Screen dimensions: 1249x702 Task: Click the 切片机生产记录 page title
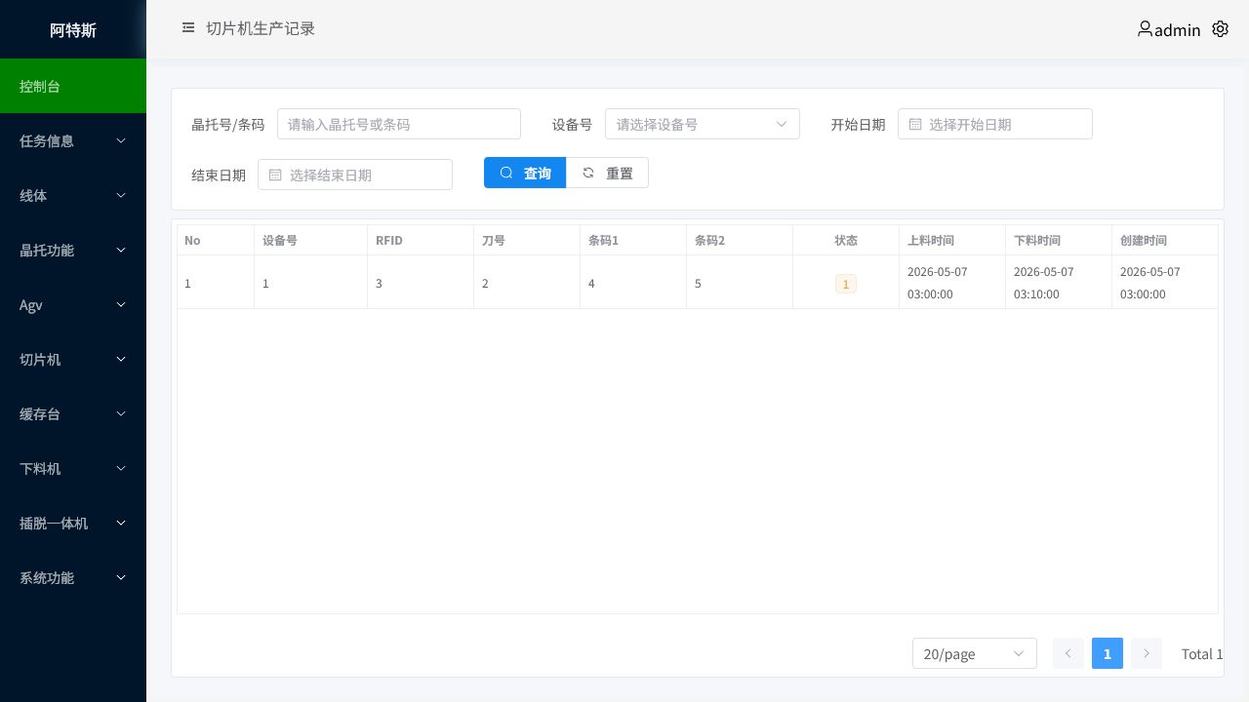click(261, 28)
